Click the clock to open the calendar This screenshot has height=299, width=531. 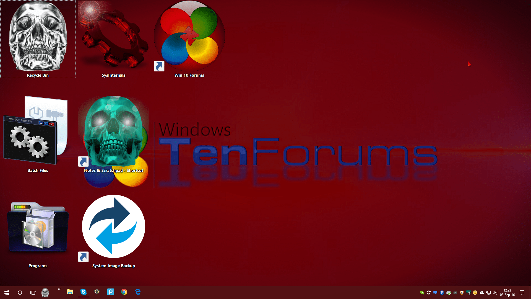pyautogui.click(x=507, y=293)
